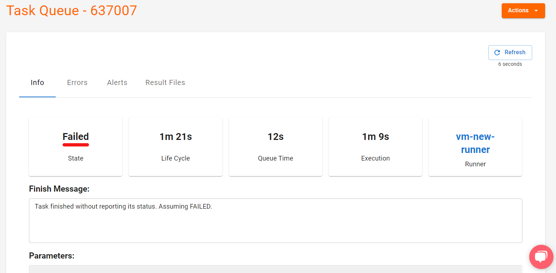Open the Alerts tab

click(x=117, y=83)
